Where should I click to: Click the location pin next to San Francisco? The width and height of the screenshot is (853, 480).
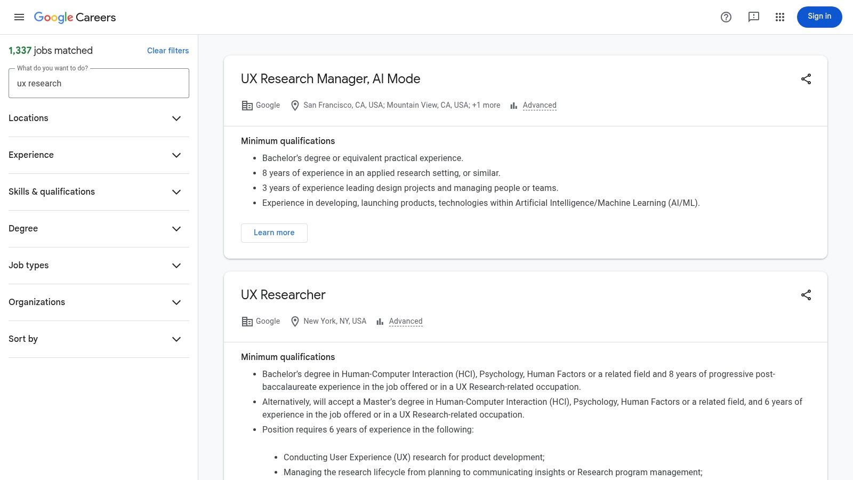pyautogui.click(x=295, y=106)
